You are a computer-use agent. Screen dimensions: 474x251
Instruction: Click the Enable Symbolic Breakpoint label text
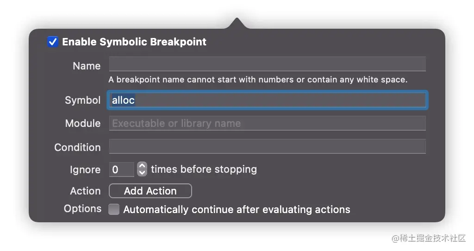(134, 42)
